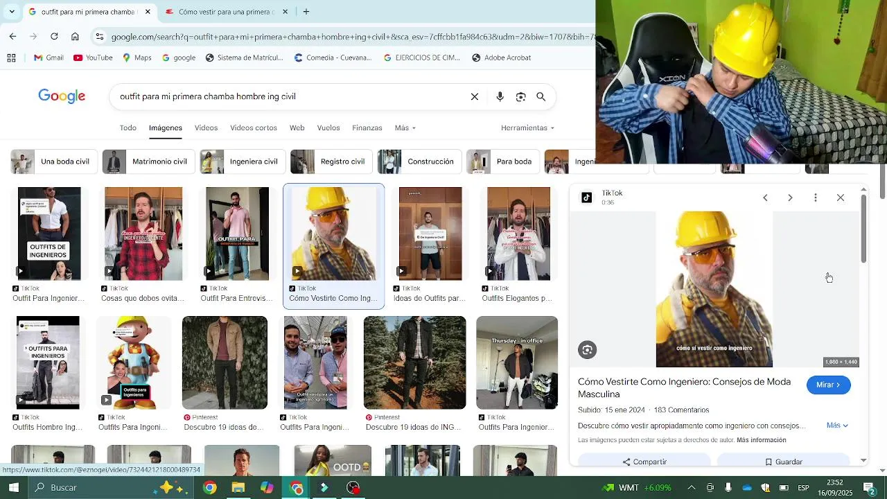Filter by 'Una boda civil' chip
The width and height of the screenshot is (887, 499).
[x=53, y=161]
